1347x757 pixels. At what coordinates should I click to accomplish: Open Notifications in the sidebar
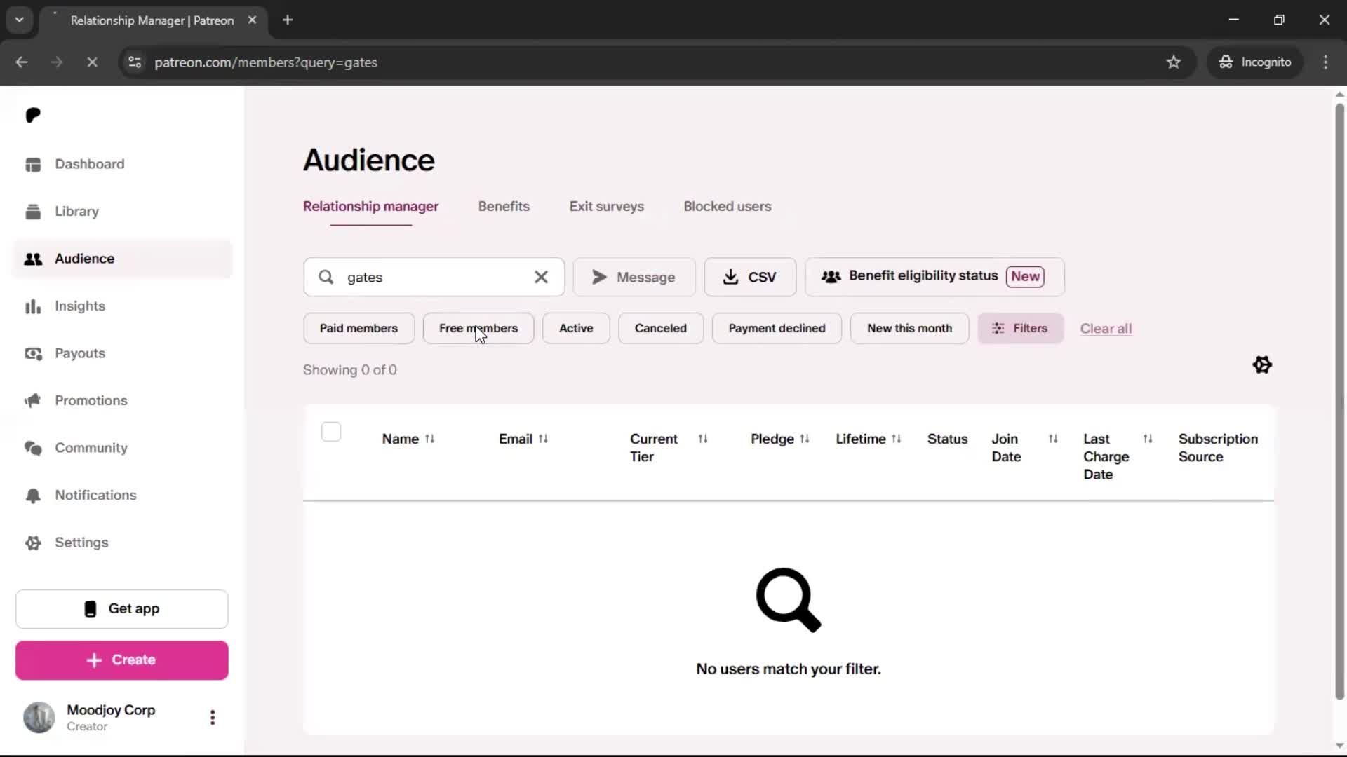tap(122, 496)
